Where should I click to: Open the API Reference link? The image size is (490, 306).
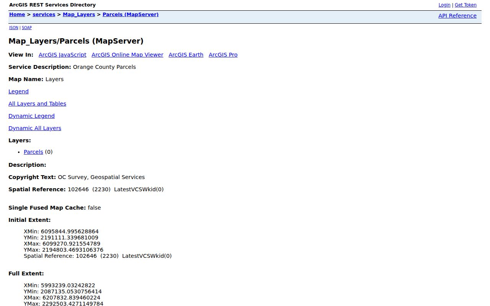click(457, 16)
